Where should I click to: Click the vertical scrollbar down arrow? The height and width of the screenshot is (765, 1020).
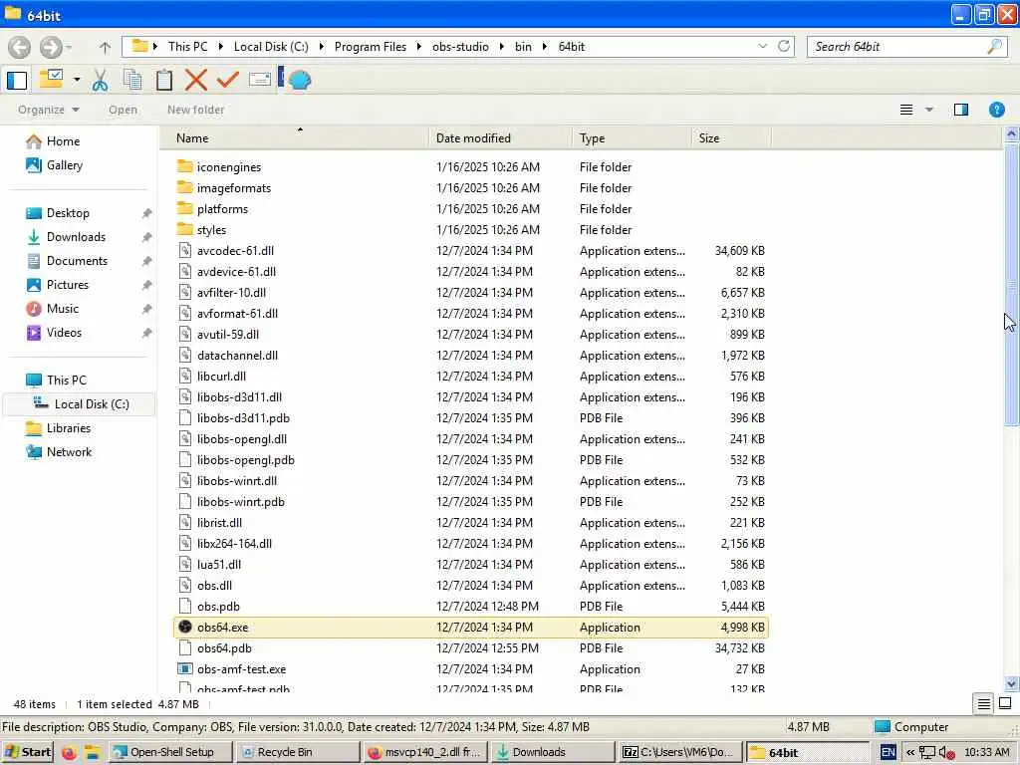pos(1012,684)
